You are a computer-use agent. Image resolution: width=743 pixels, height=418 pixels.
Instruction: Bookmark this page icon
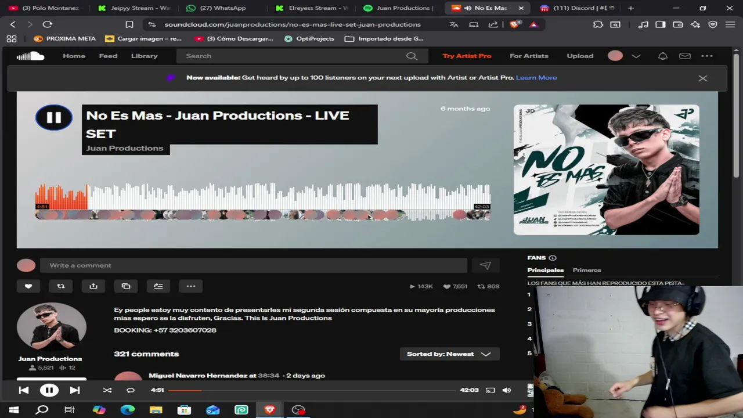click(x=129, y=24)
